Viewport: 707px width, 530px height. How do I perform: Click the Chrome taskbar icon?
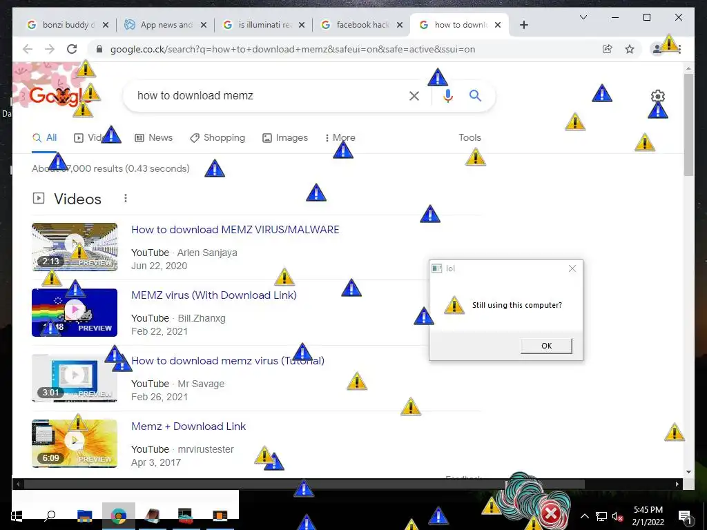[x=119, y=516]
